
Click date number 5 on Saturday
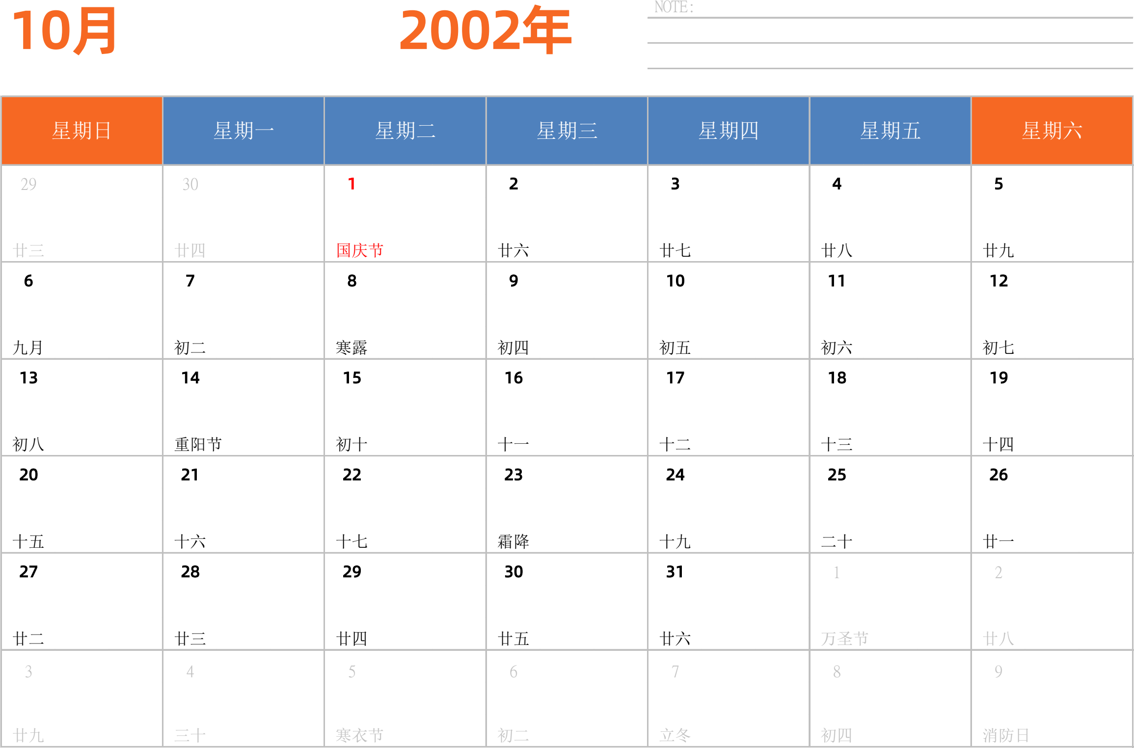point(999,184)
